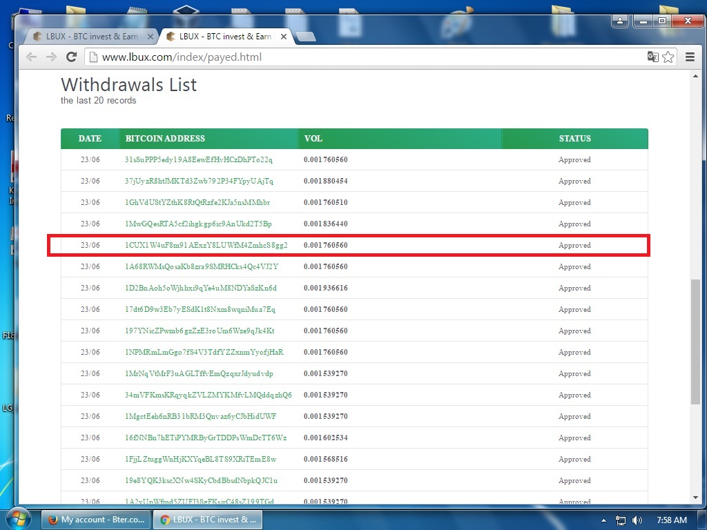Click the network tray icon
The image size is (707, 530).
coord(621,520)
